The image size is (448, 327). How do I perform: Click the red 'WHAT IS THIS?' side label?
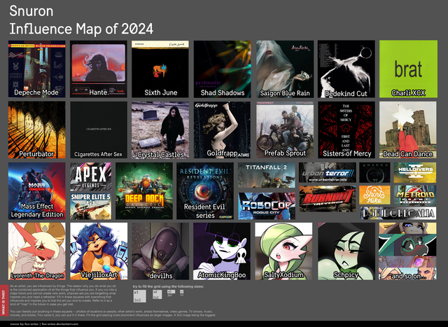(x=4, y=300)
